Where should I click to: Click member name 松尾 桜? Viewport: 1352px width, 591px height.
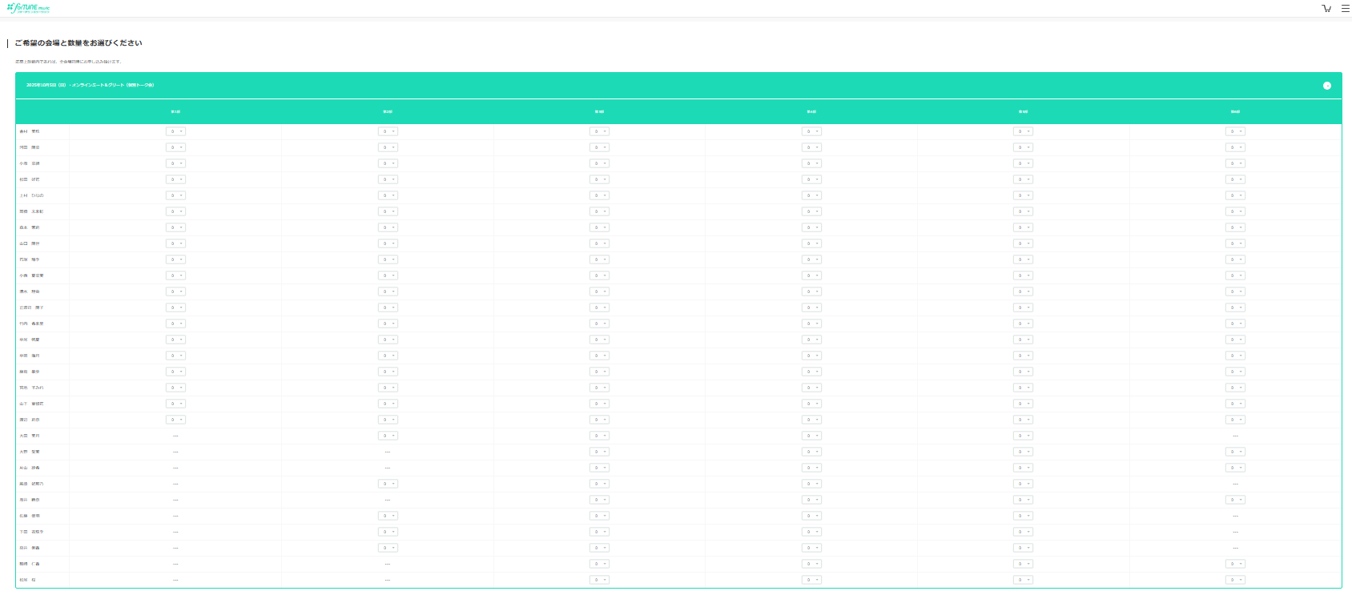28,580
